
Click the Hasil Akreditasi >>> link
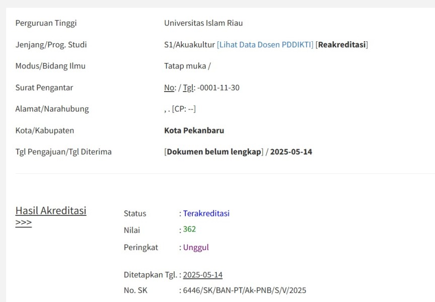pos(51,216)
